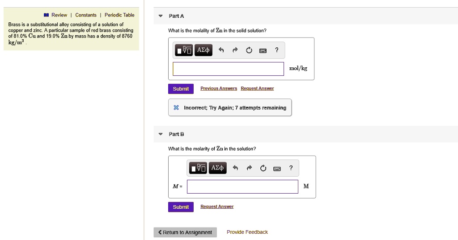The image size is (458, 240).
Task: Open keyboard shortcuts in Part B toolbar
Action: coord(277,168)
